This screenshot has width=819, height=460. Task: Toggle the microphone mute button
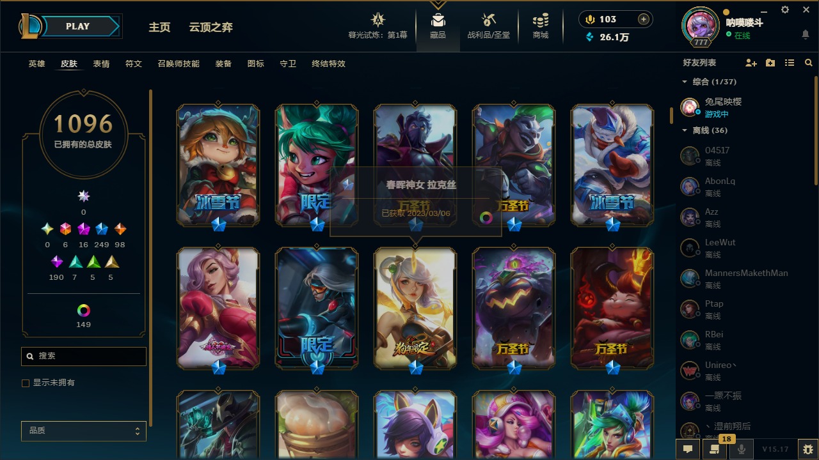pyautogui.click(x=742, y=449)
